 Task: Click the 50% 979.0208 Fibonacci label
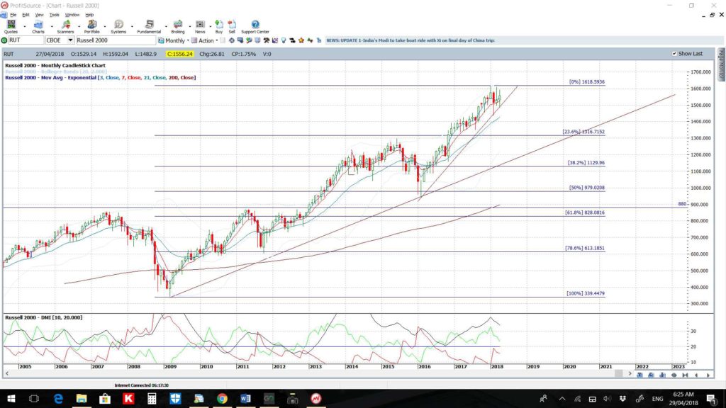(x=586, y=188)
